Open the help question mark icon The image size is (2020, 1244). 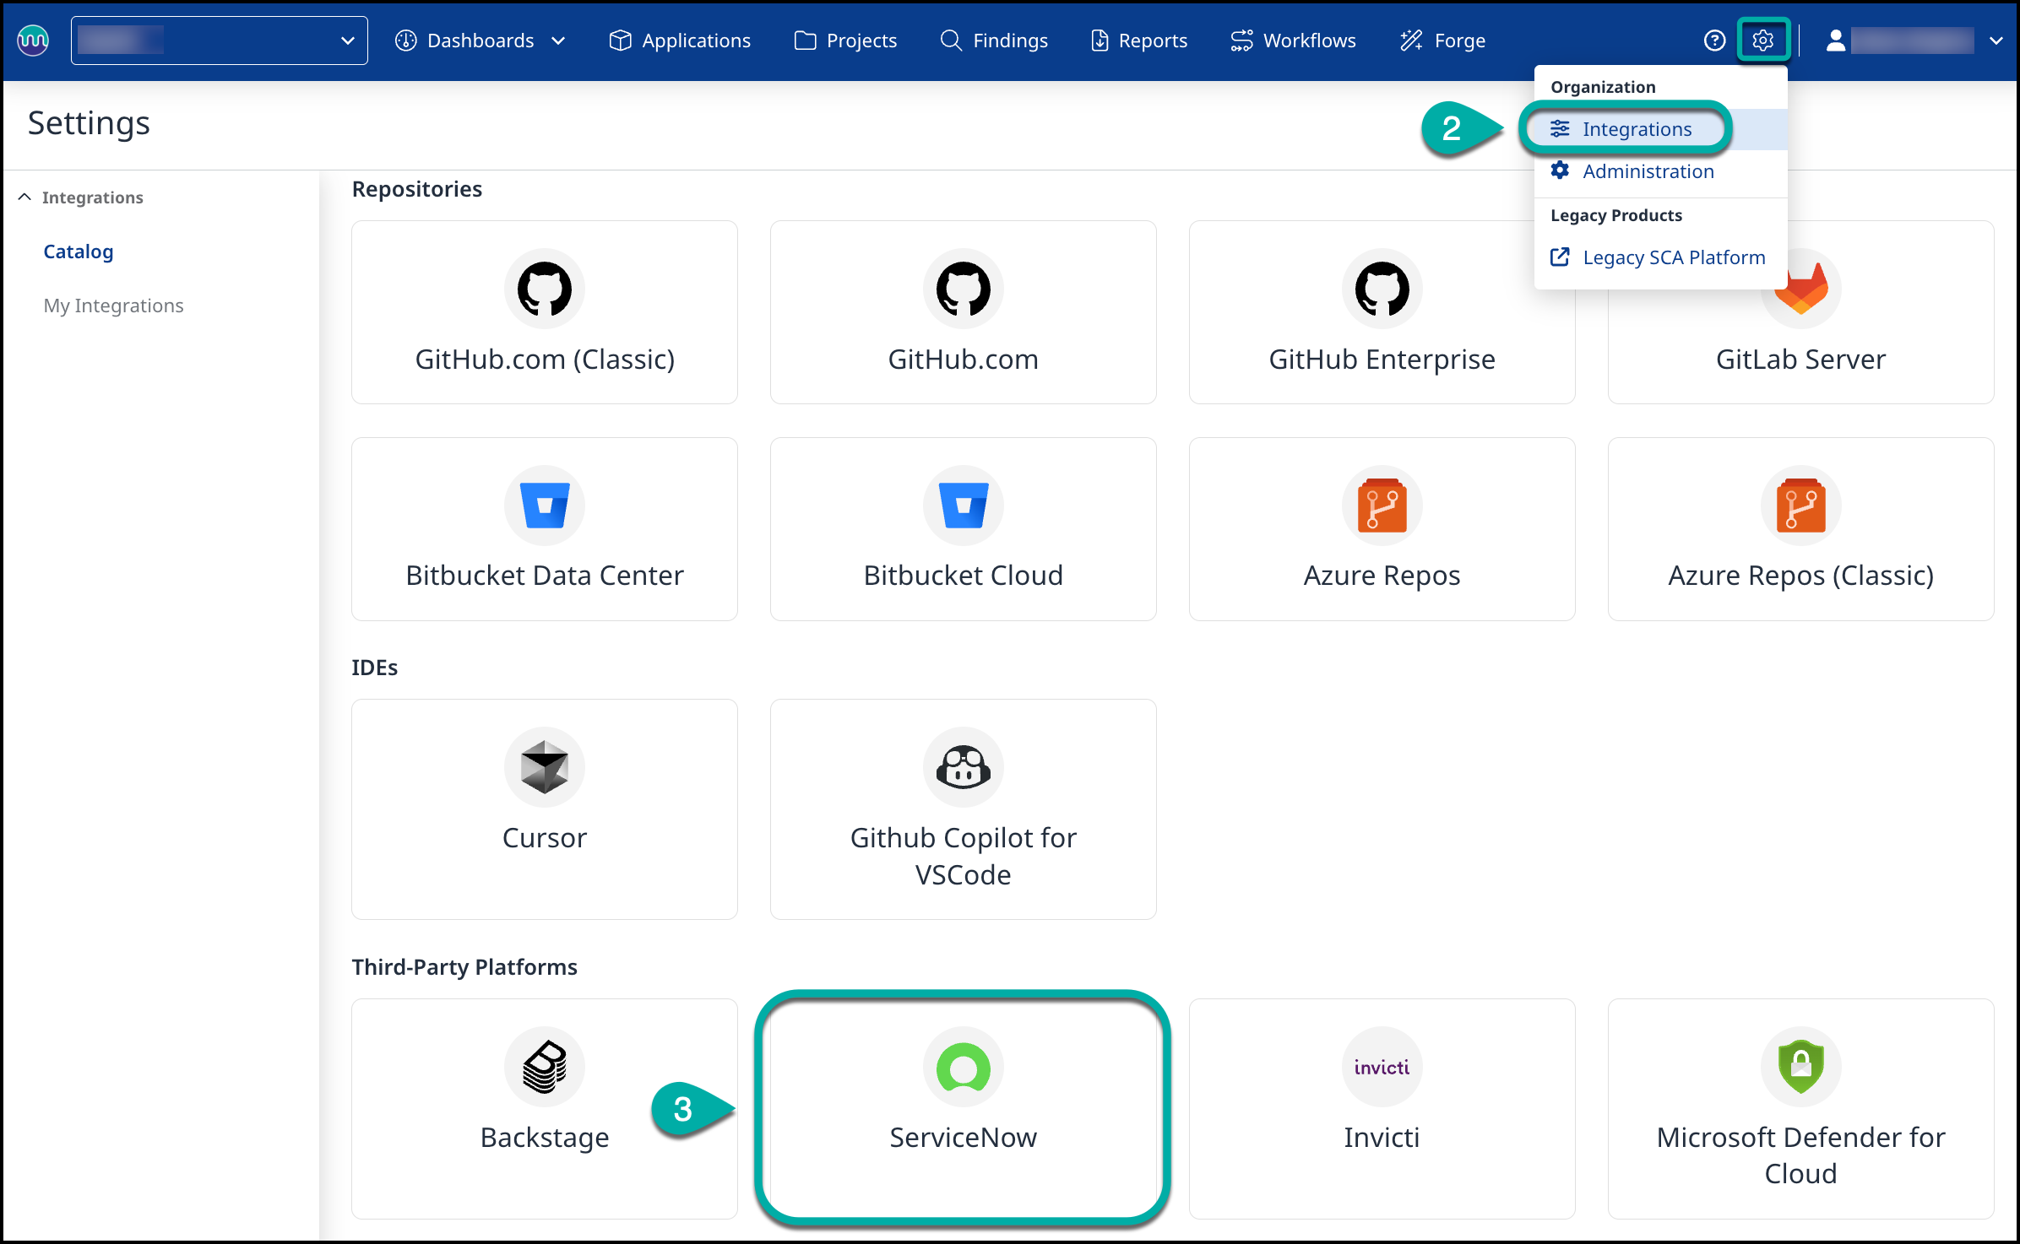(x=1714, y=40)
